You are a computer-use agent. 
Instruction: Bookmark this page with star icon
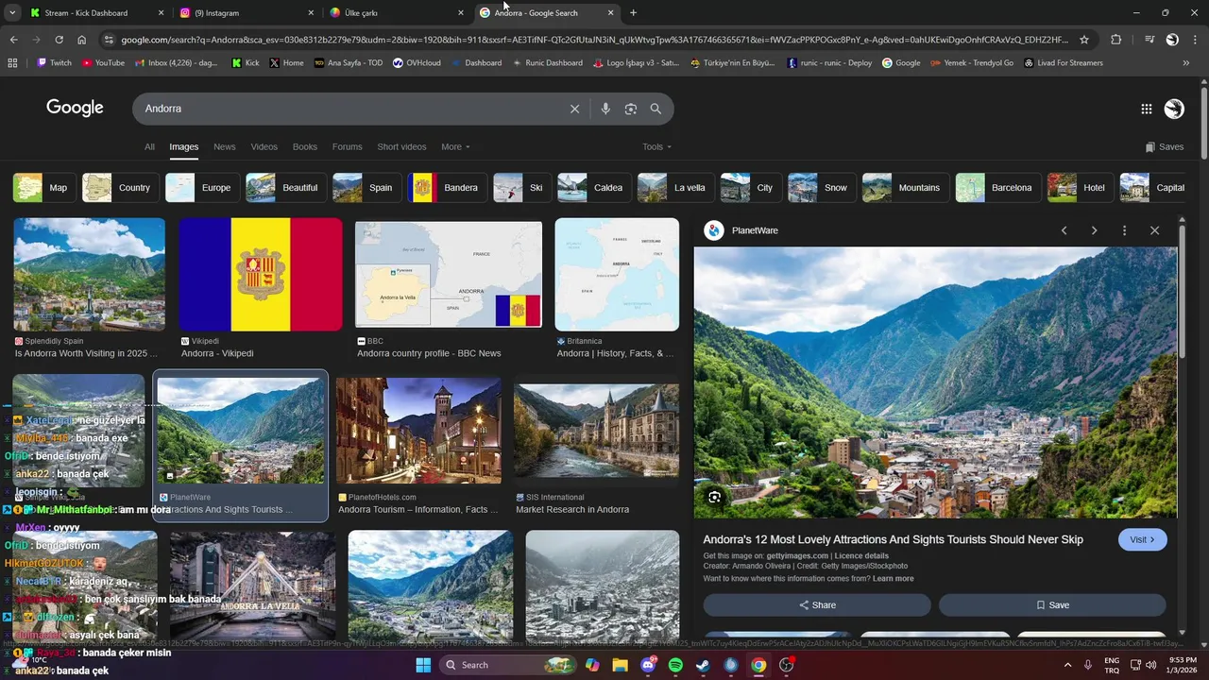tap(1084, 40)
